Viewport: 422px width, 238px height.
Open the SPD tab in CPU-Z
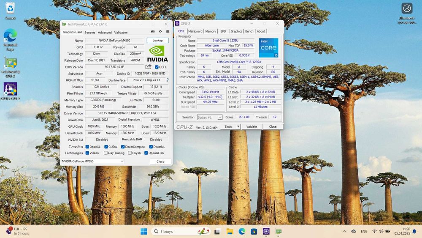tap(223, 31)
